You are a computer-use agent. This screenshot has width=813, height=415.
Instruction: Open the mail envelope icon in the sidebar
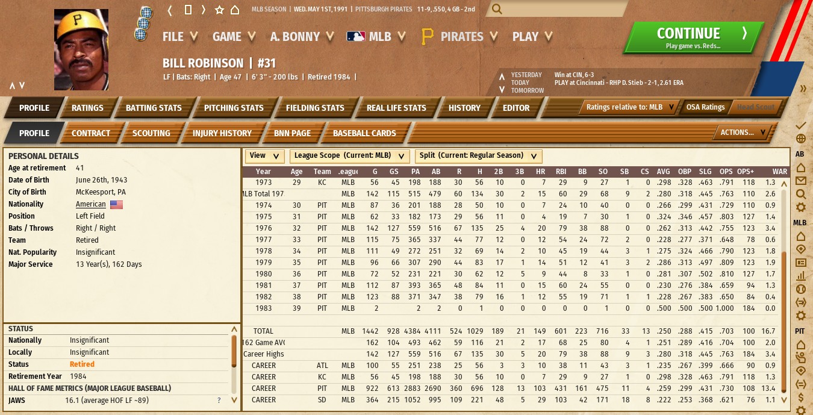[800, 181]
